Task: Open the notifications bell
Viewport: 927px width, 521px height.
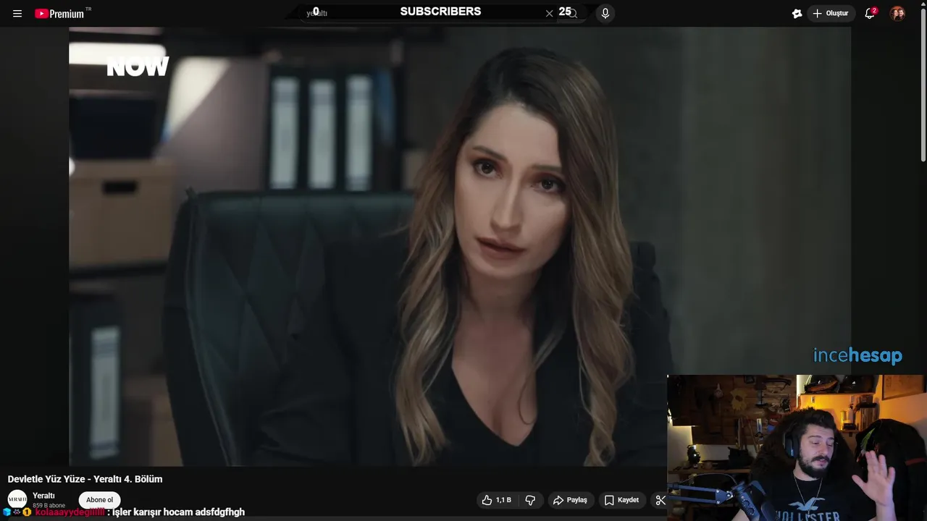Action: (x=870, y=13)
